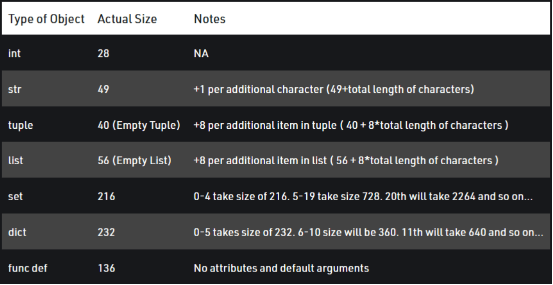The image size is (553, 285).
Task: Click the "tuple" type cell
Action: click(x=21, y=125)
